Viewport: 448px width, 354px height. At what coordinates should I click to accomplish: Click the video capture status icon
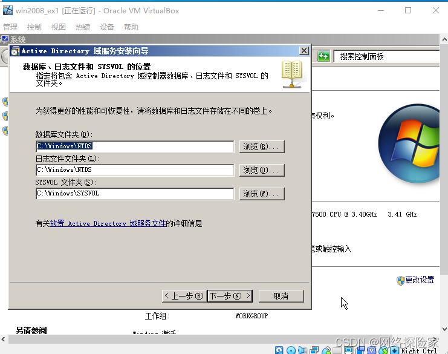[x=360, y=350]
